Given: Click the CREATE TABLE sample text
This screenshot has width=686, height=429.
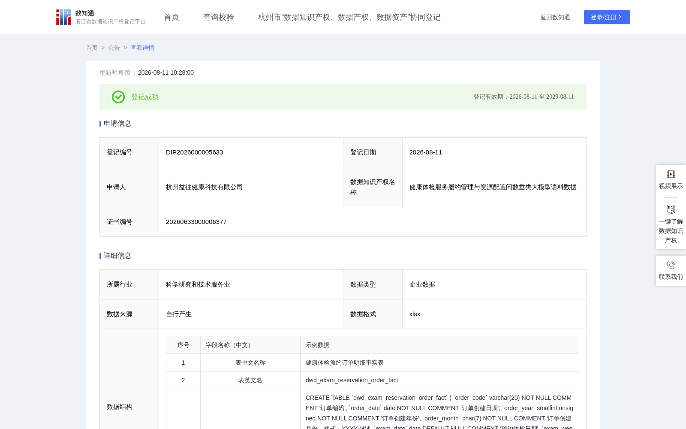Looking at the screenshot, I should (x=439, y=412).
